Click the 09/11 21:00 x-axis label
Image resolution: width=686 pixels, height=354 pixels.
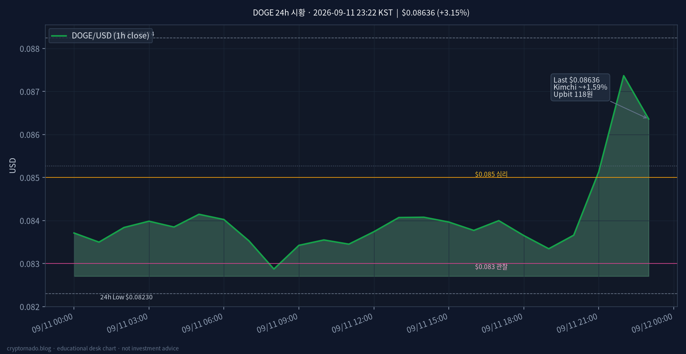[577, 323]
